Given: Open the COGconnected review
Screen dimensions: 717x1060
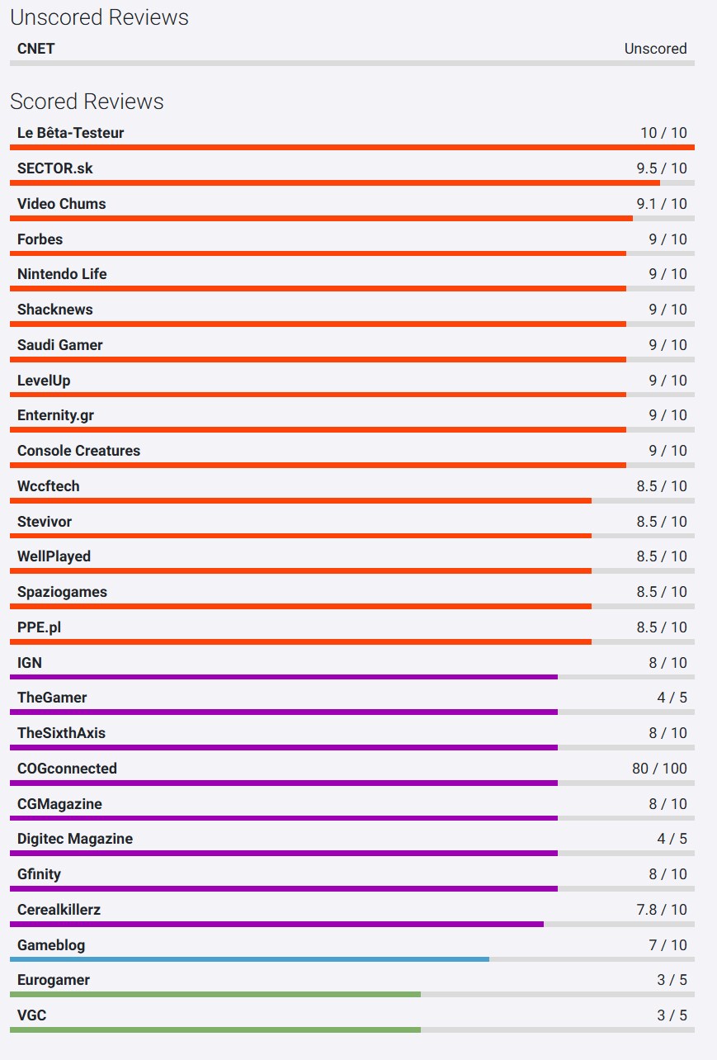Looking at the screenshot, I should tap(68, 769).
